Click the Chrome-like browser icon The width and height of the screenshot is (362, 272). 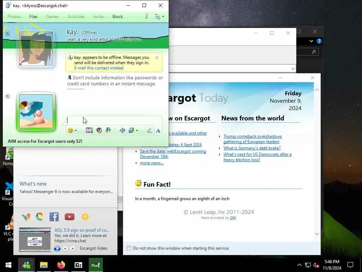40,217
